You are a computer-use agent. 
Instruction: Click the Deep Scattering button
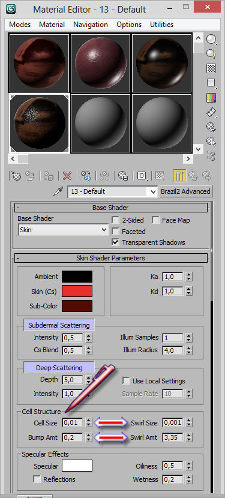pos(59,367)
